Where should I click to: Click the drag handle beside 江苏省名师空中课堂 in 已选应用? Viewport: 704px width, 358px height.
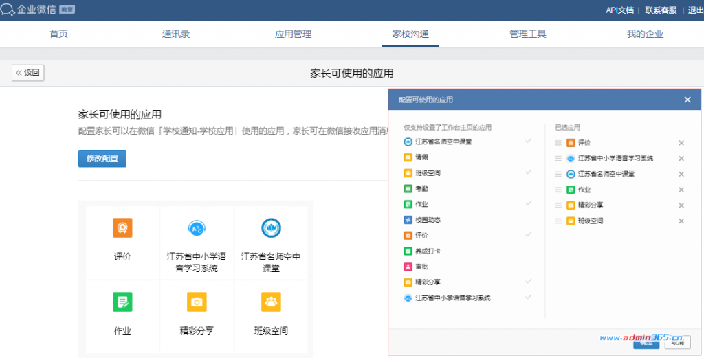pos(558,174)
